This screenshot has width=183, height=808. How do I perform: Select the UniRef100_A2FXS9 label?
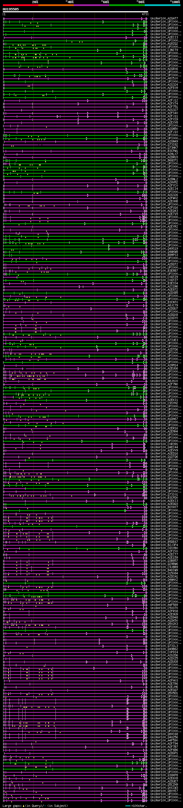coord(164,119)
